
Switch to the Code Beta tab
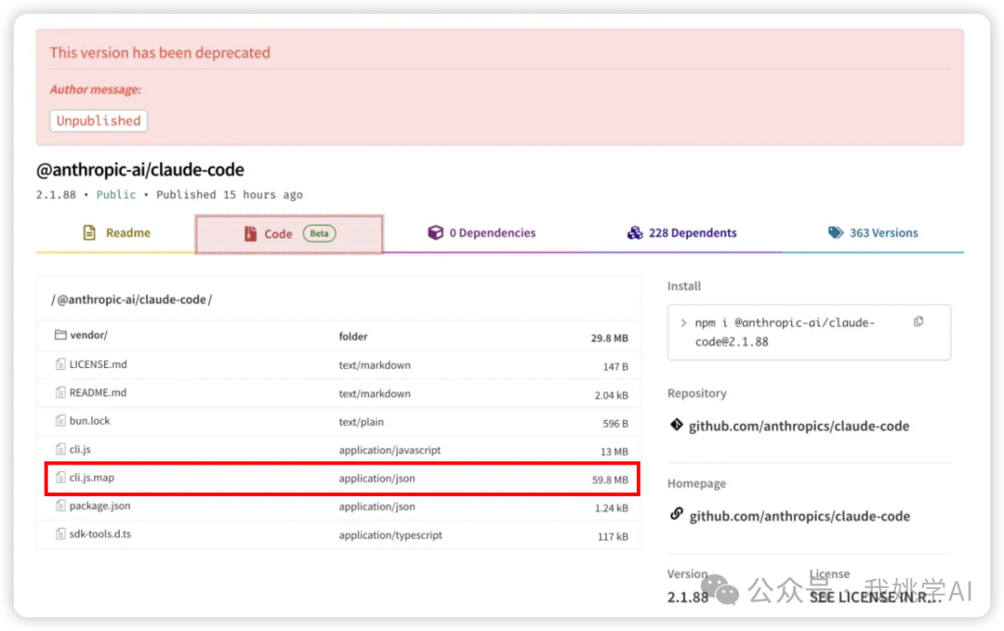tap(289, 234)
